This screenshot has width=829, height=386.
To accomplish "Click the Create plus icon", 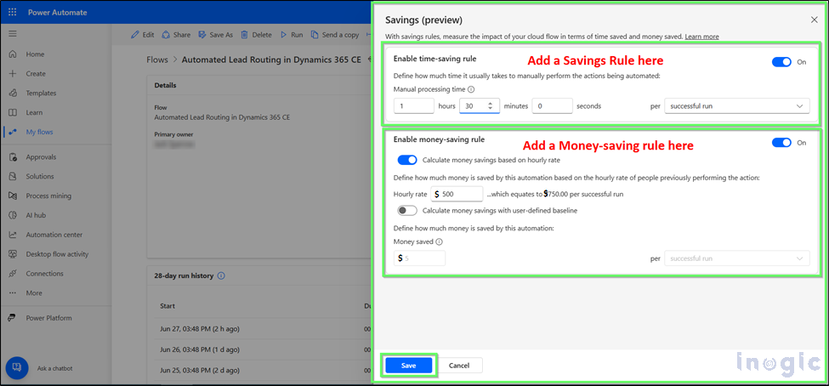I will 14,74.
